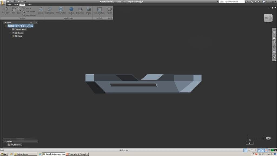Screen dimensions: 277x156
Task: Activate the Free Orbit tool in ribbon
Action: 5,10
